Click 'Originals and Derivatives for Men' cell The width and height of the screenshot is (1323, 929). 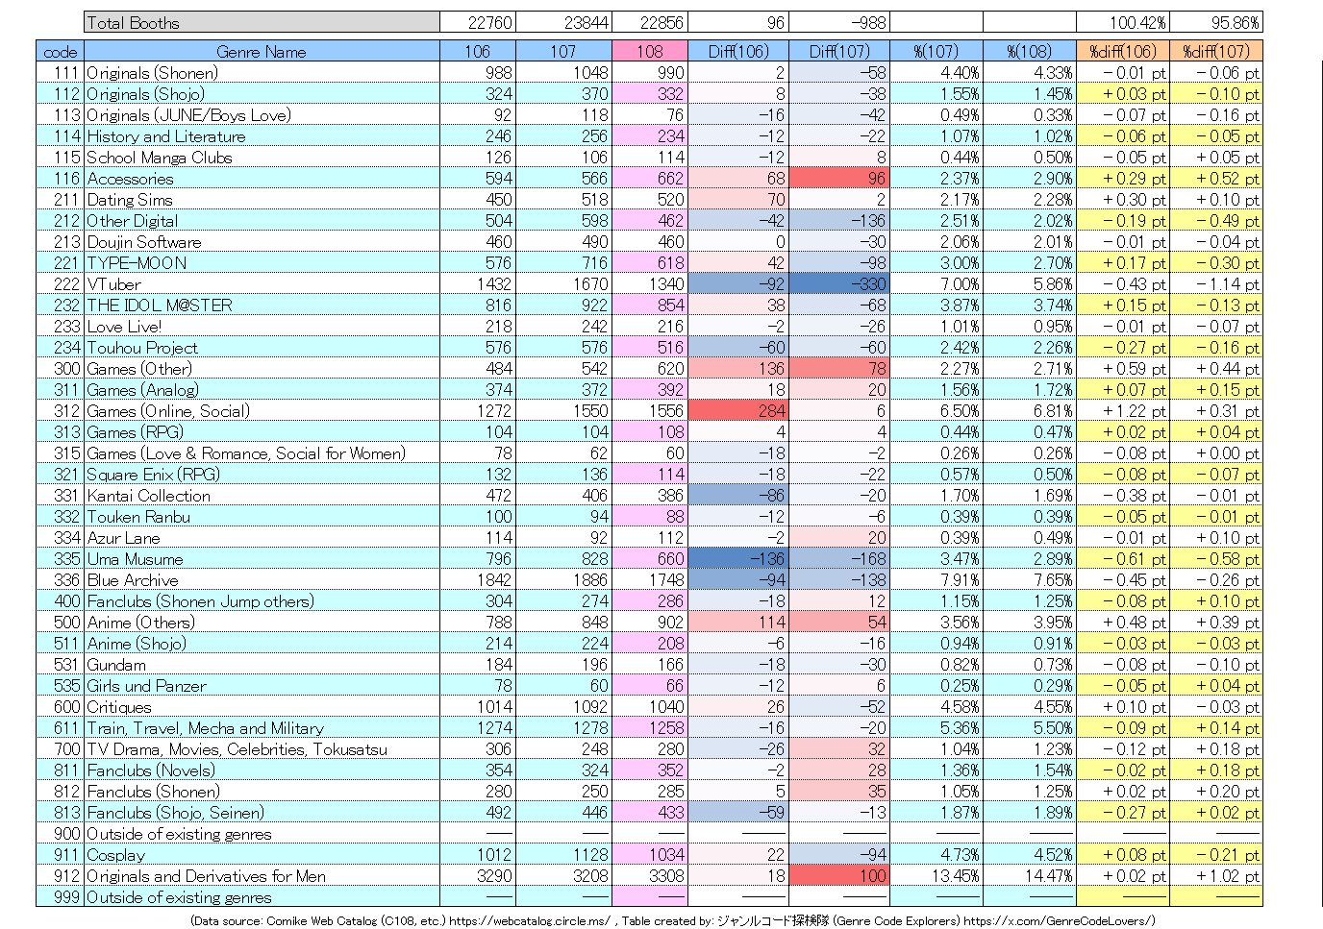(262, 876)
